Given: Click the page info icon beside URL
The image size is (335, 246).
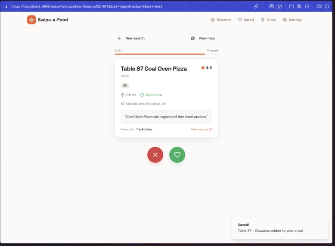Looking at the screenshot, I should (6, 6).
